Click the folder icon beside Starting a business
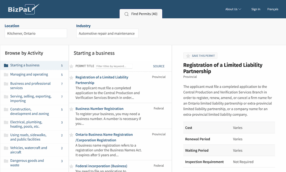This screenshot has height=172, width=286. click(x=6, y=65)
